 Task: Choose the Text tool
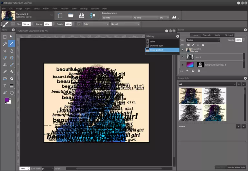(x=5, y=86)
